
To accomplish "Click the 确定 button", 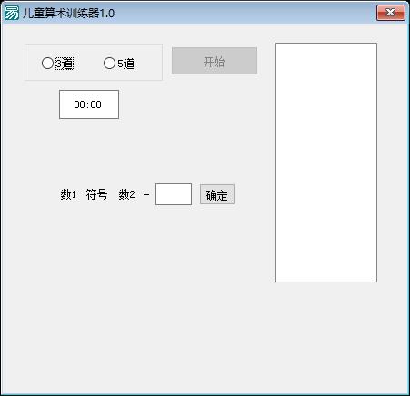I will point(217,194).
